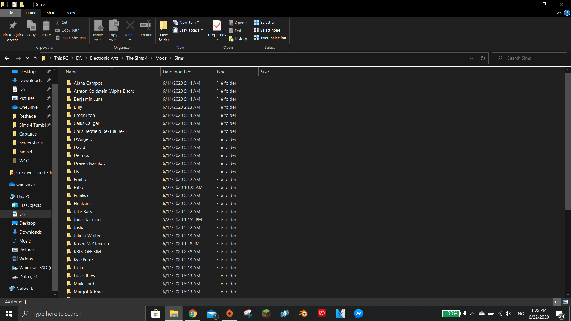Navigate to Mods in address bar
571x321 pixels.
click(x=161, y=58)
